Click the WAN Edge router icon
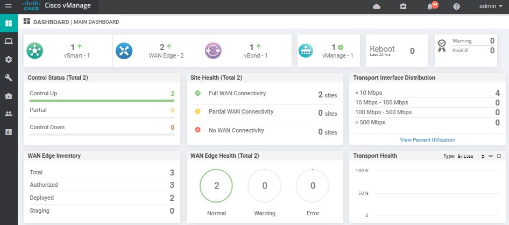This screenshot has width=509, height=225. (124, 51)
